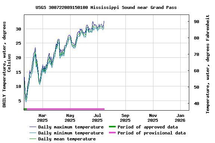Click 'Period of provisional data' legend label
This screenshot has height=143, width=215.
(x=152, y=133)
